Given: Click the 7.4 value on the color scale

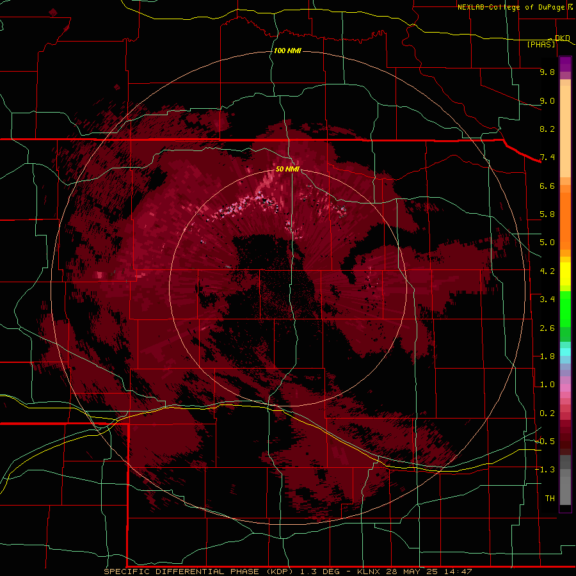Looking at the screenshot, I should (547, 157).
